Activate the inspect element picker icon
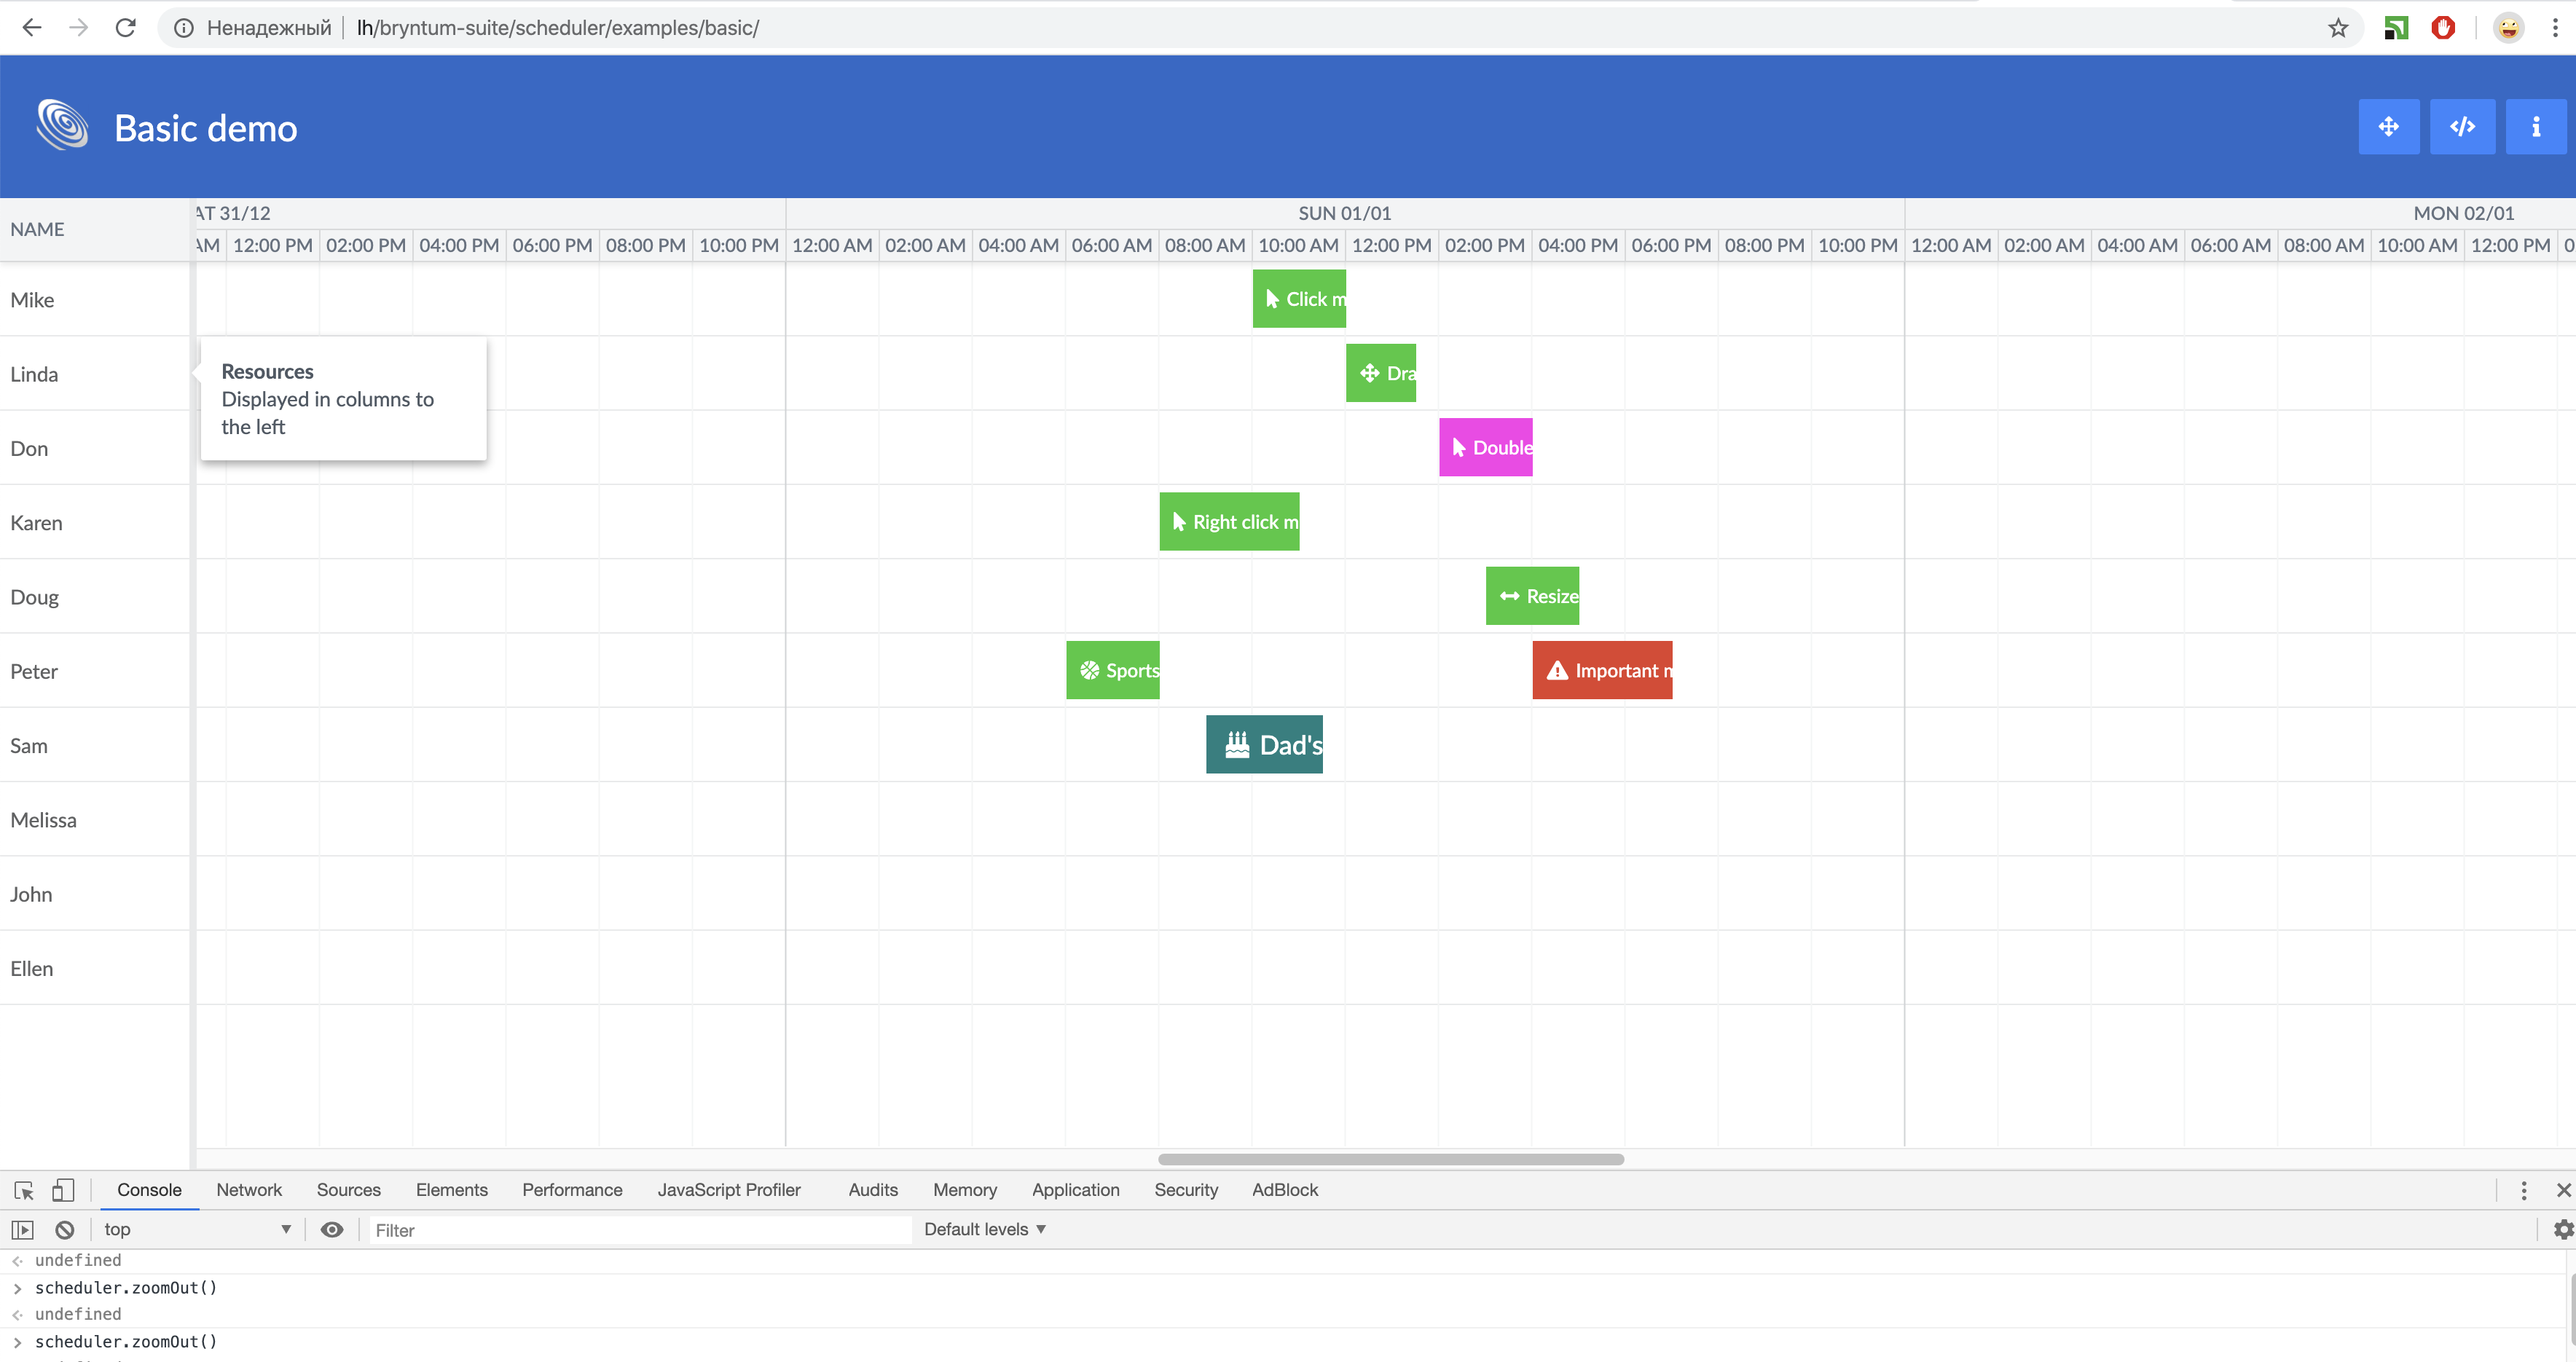The image size is (2576, 1362). 24,1190
